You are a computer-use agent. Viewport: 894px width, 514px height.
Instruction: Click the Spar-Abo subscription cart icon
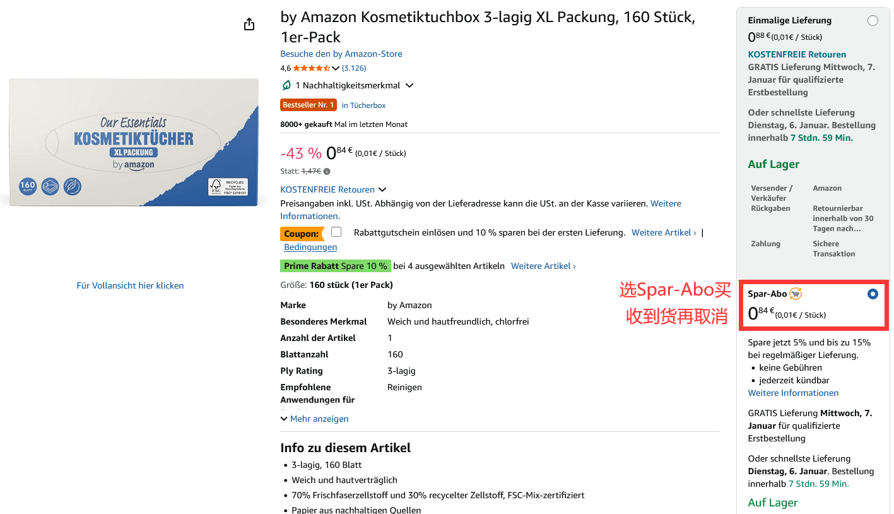point(796,294)
